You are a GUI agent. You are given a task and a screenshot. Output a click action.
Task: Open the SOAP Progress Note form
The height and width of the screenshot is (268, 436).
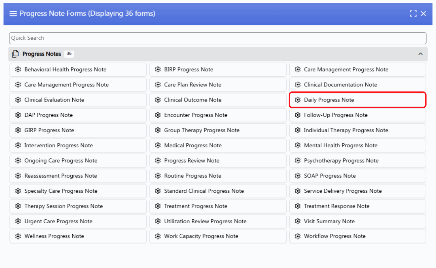[x=358, y=176]
